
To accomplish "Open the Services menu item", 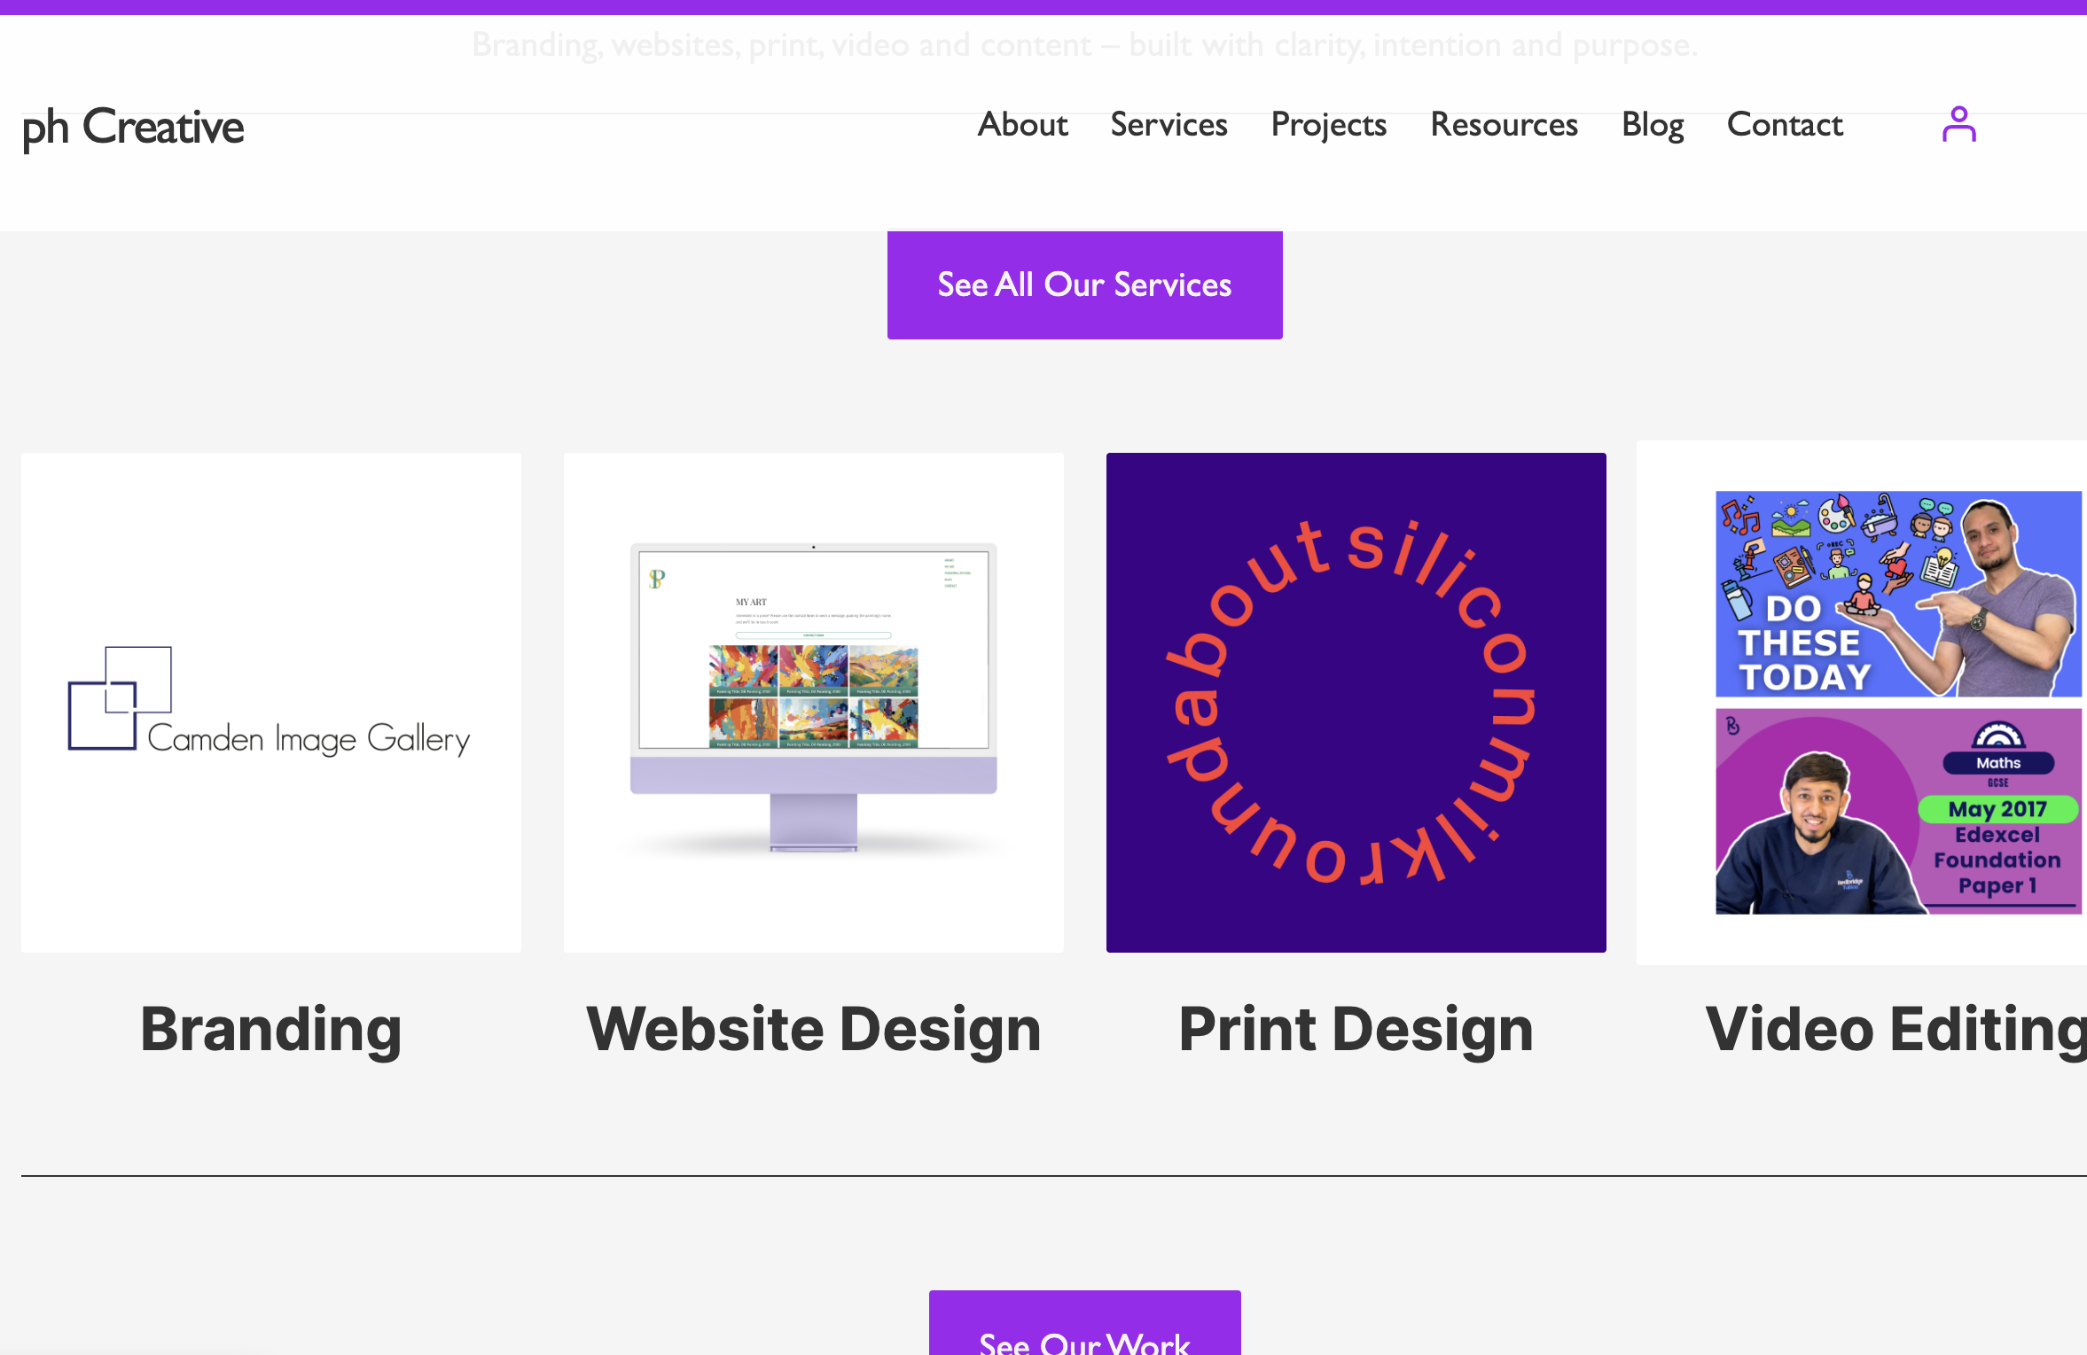I will [x=1169, y=125].
